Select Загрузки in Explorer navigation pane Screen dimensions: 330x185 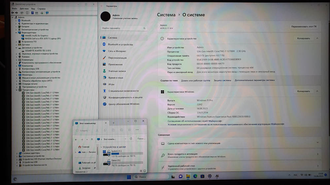coord(84,168)
